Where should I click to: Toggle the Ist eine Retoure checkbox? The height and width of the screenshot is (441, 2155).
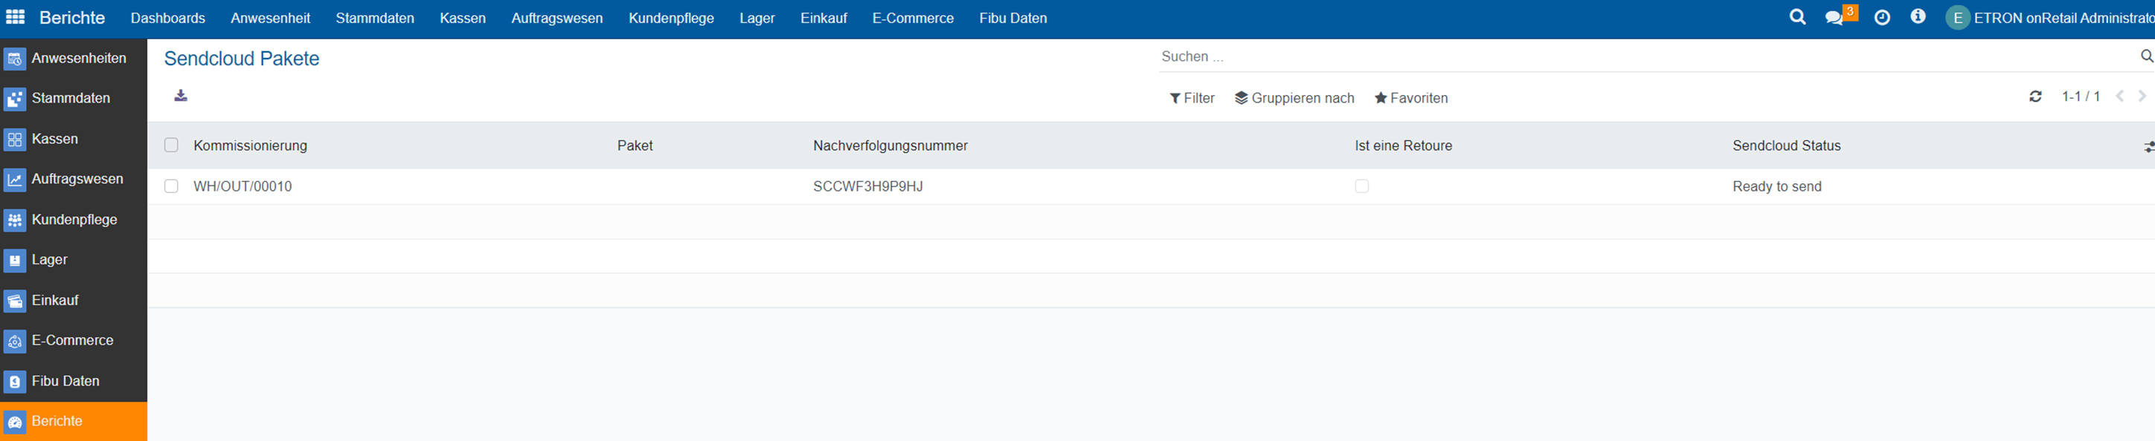tap(1361, 186)
